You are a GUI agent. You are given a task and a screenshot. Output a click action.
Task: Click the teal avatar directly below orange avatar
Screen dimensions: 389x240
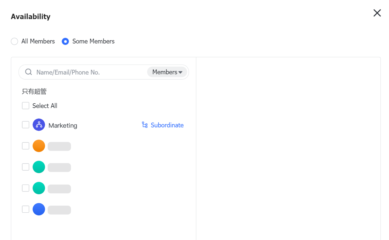tap(39, 167)
